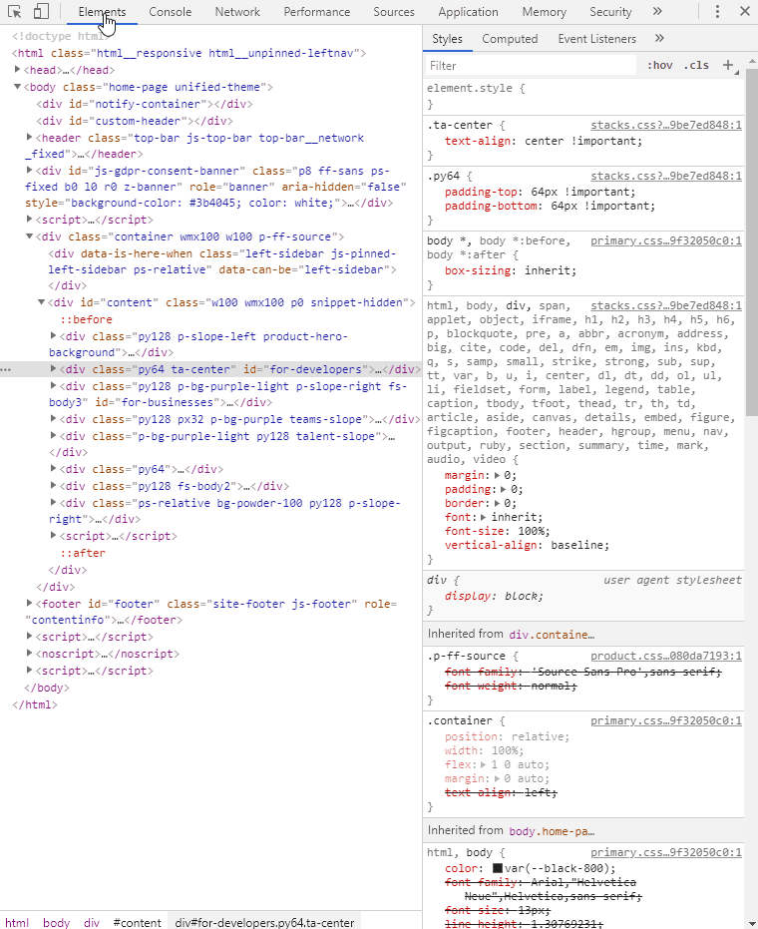This screenshot has height=929, width=758.
Task: Click the styles Filter input field
Action: pyautogui.click(x=531, y=65)
